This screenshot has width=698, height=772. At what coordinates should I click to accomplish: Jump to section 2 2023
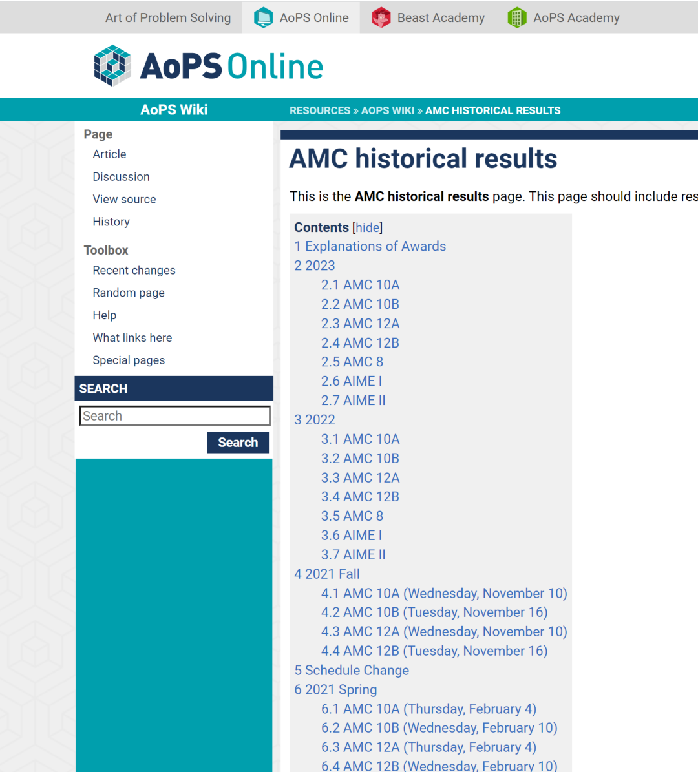coord(314,266)
